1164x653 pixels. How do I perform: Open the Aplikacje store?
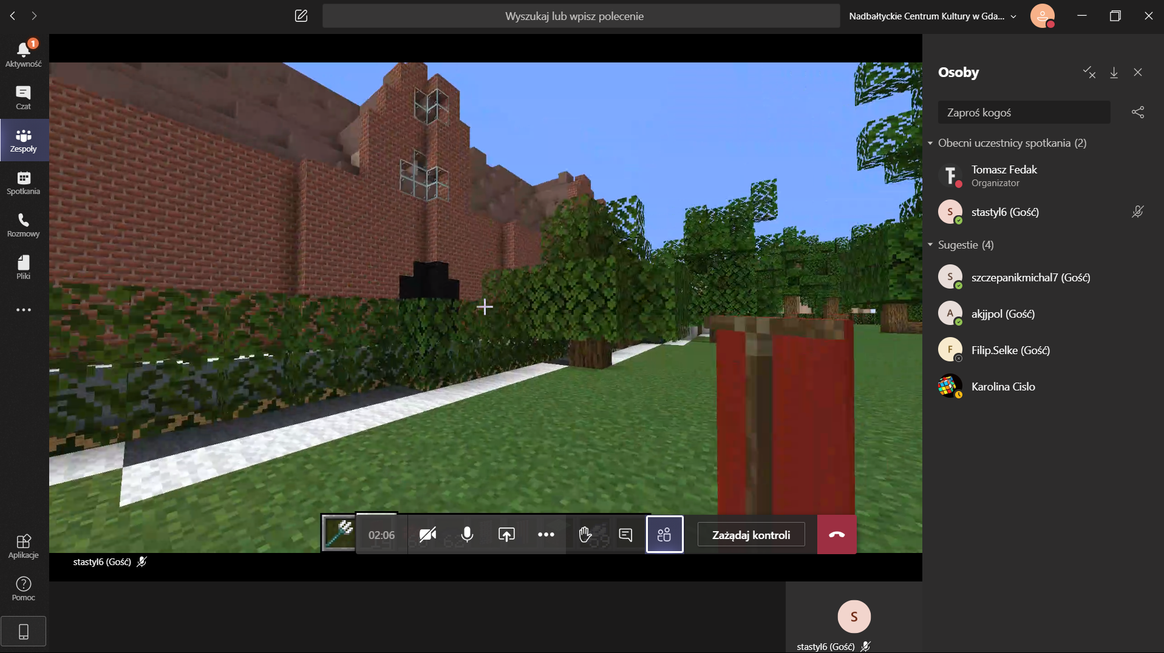pyautogui.click(x=24, y=546)
